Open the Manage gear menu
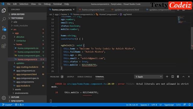This screenshot has height=109, width=193. (x=4, y=98)
